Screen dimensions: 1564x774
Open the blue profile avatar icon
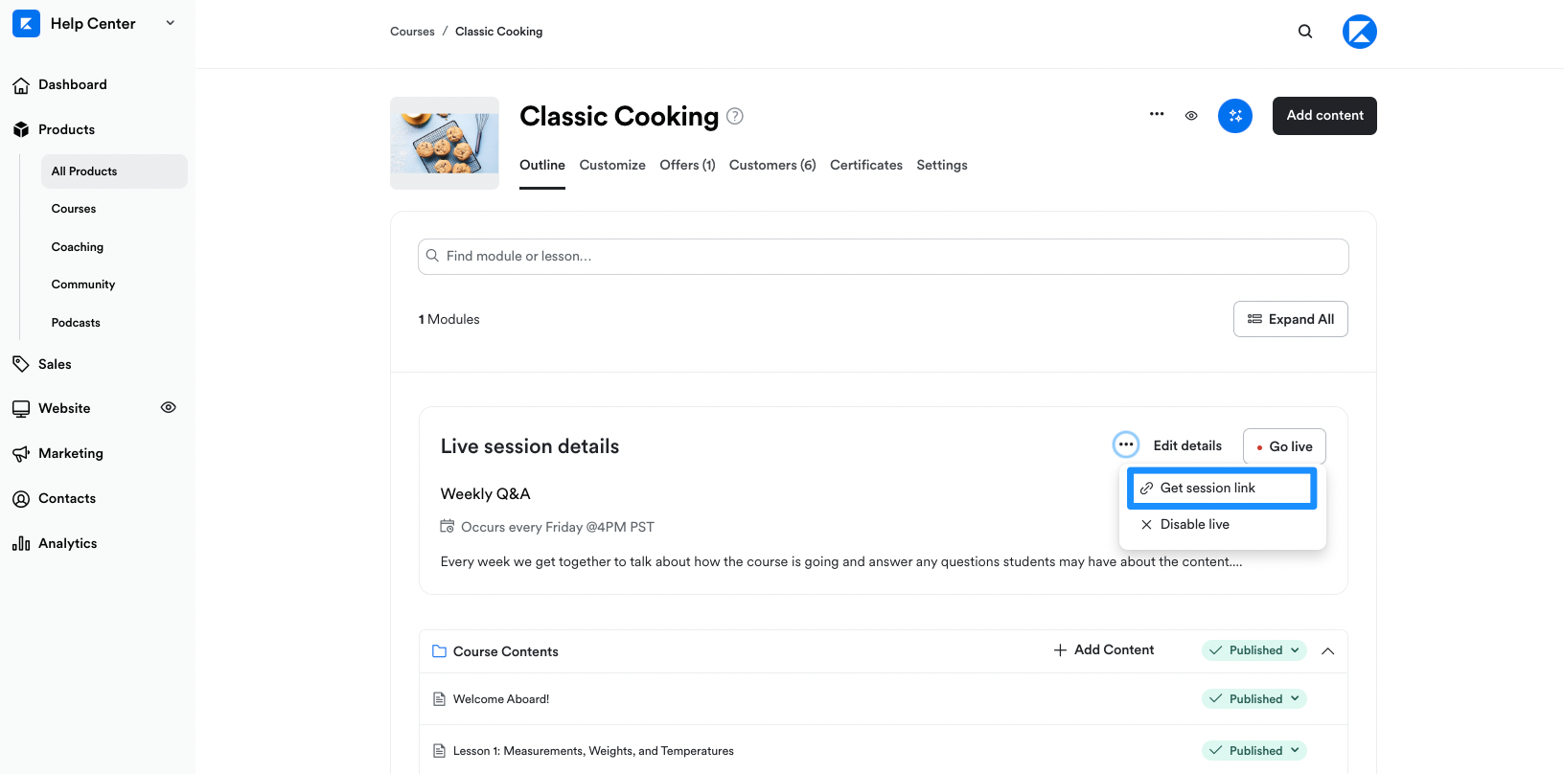tap(1359, 32)
